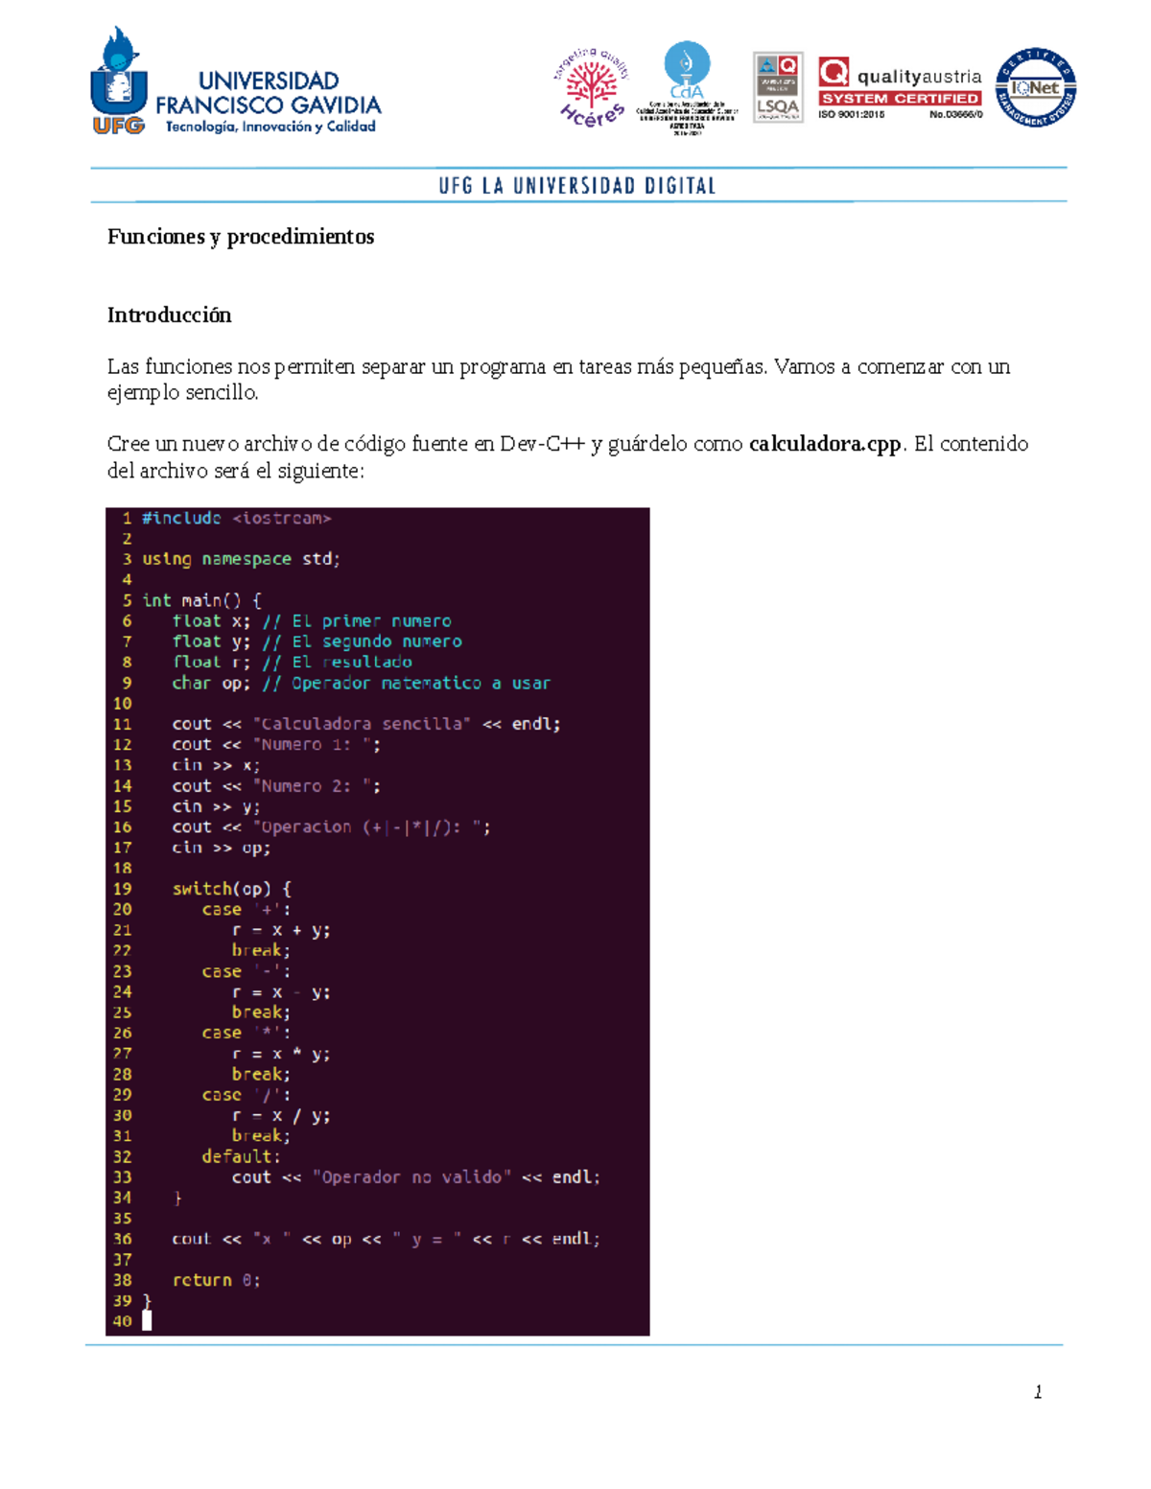This screenshot has width=1151, height=1489.
Task: Click the paragraph starting 'Las funciones nos permiten'
Action: tap(558, 380)
